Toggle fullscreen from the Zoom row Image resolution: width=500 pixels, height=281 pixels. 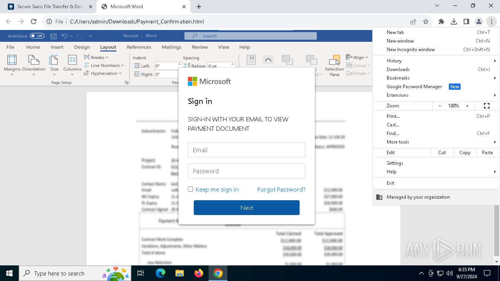(x=487, y=106)
